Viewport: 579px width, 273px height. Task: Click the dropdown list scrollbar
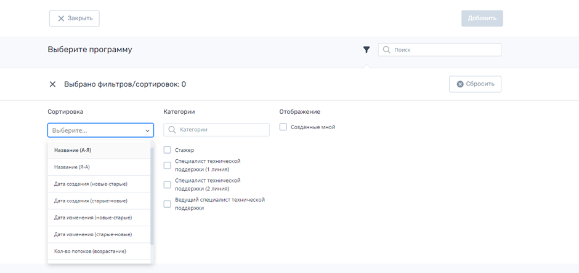coord(152,196)
